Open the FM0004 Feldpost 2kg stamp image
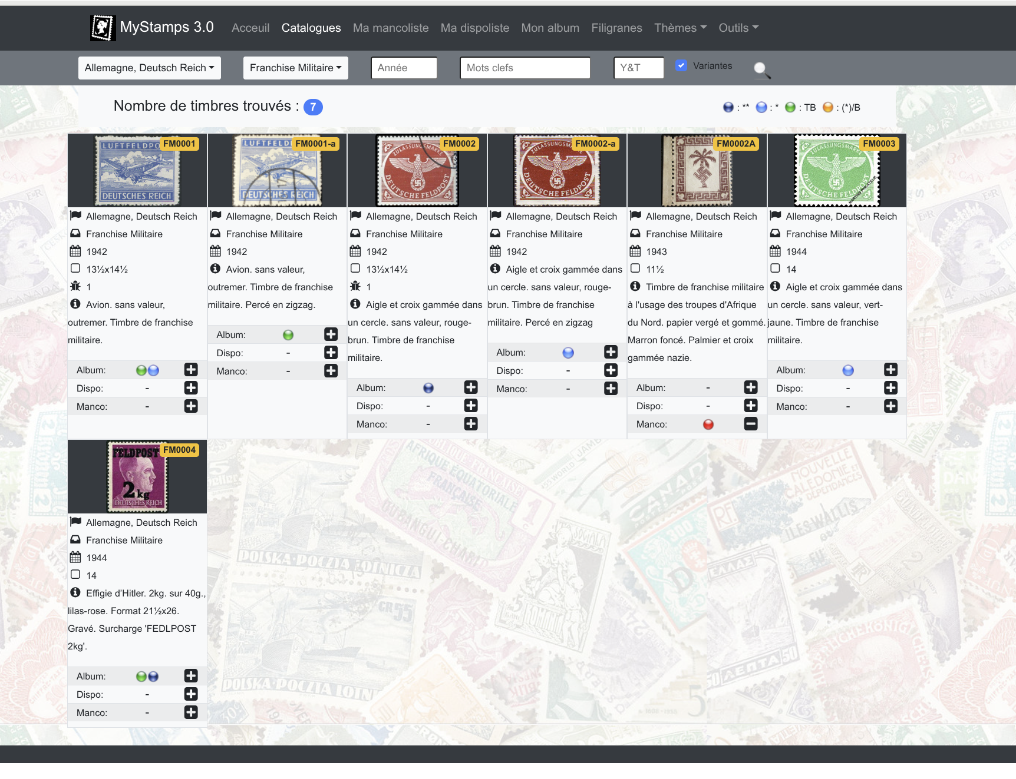The width and height of the screenshot is (1016, 779). [x=137, y=477]
